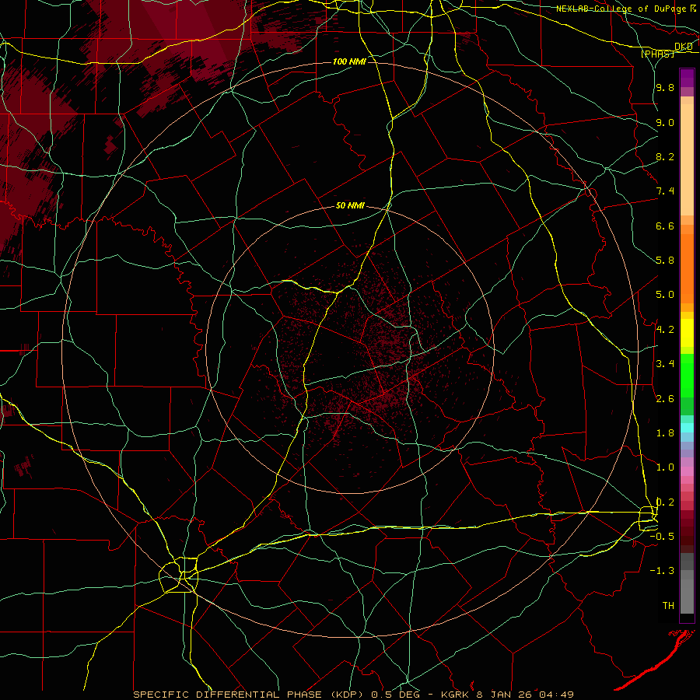This screenshot has width=700, height=700.
Task: Click the 9.0 value on color scale
Action: (665, 122)
